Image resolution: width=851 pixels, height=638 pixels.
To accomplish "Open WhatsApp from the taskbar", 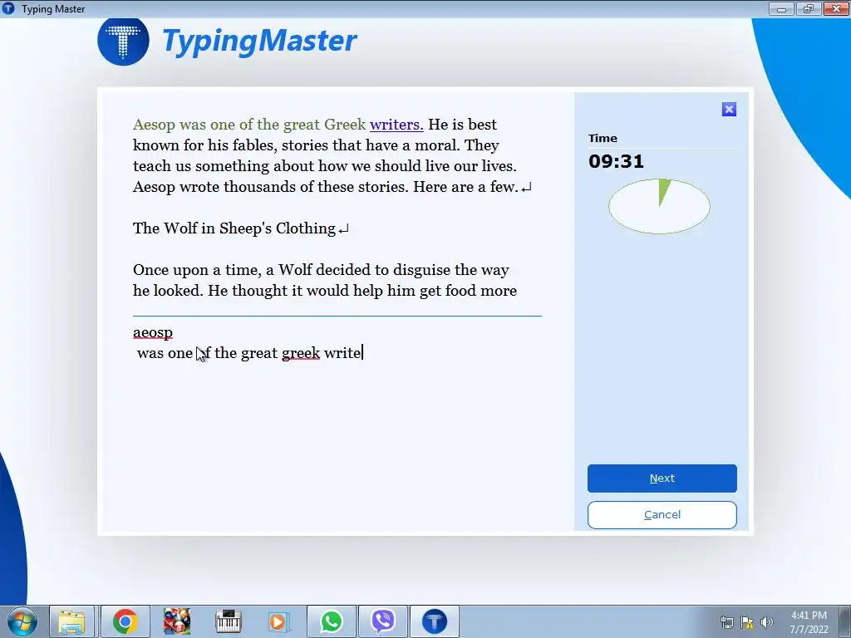I will 332,621.
